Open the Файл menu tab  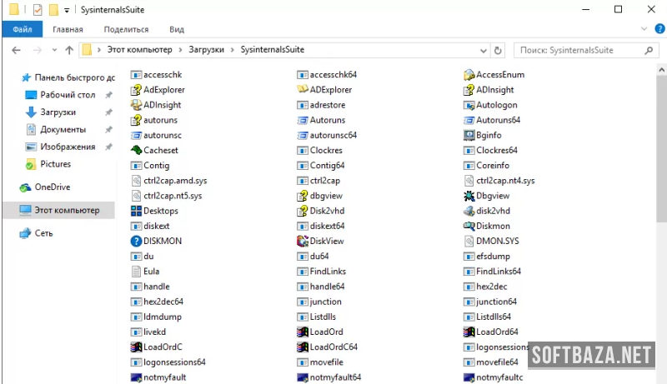(x=23, y=29)
